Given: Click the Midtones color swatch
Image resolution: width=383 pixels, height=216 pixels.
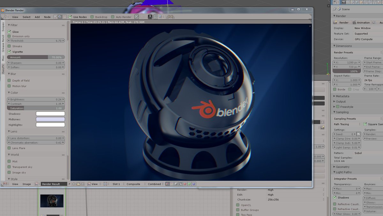Looking at the screenshot, I should pyautogui.click(x=50, y=119).
